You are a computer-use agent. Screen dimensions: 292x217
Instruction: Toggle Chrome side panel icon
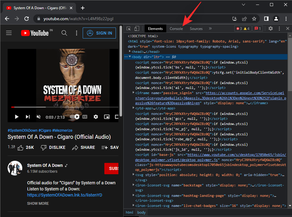click(x=266, y=19)
